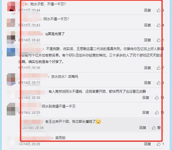Click thumbs-up on 'ig算是完蛋了' comment
Screen dimensions: 172x150
(159, 40)
